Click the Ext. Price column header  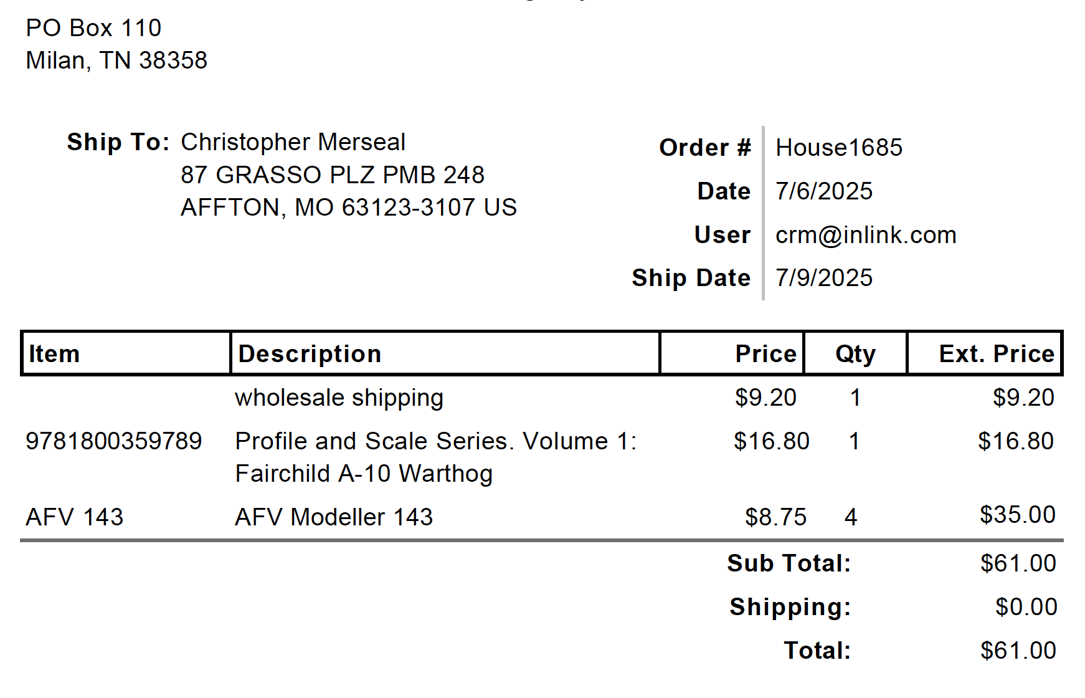(997, 353)
